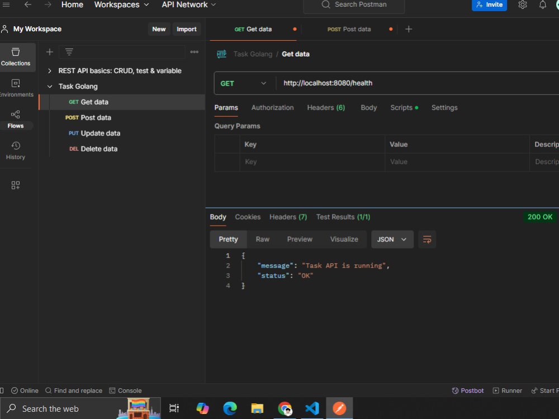Open Visual Studio Code from taskbar
This screenshot has height=419, width=559.
click(x=312, y=408)
